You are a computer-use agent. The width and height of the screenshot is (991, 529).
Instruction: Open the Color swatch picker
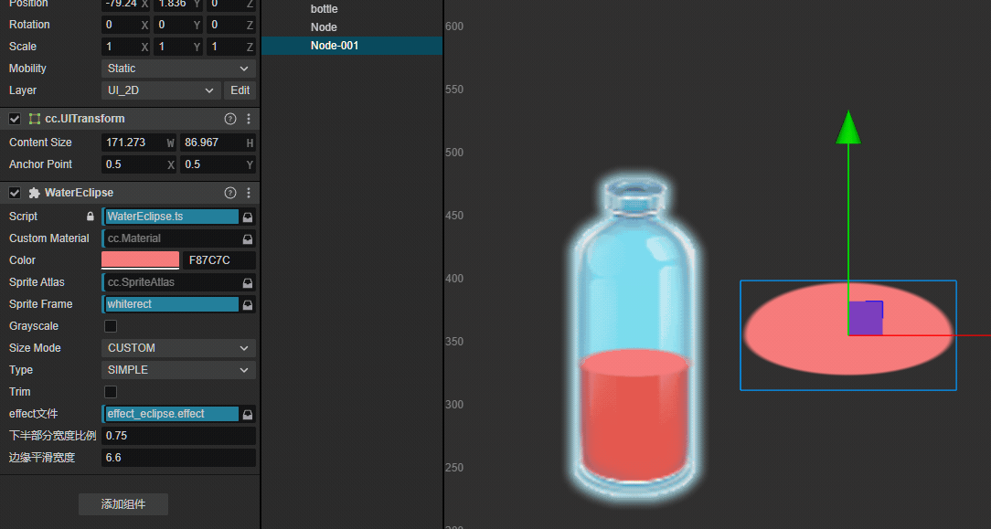[140, 260]
